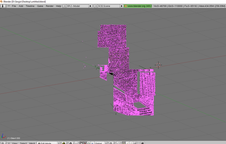Open the File menu
This screenshot has width=226, height=144.
pos(14,6)
